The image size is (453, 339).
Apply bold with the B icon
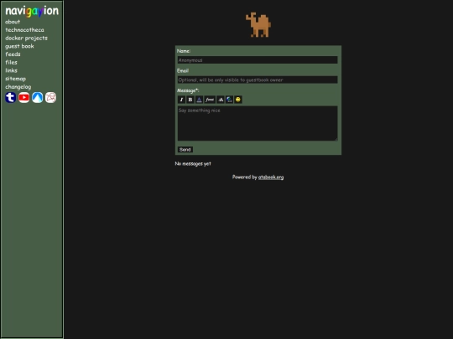click(x=190, y=100)
